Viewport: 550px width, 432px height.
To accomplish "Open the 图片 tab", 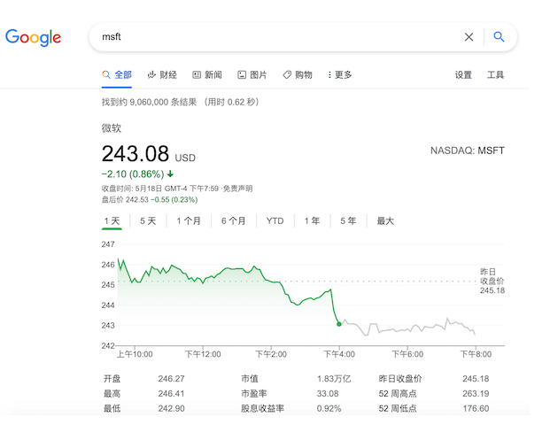I will (252, 74).
